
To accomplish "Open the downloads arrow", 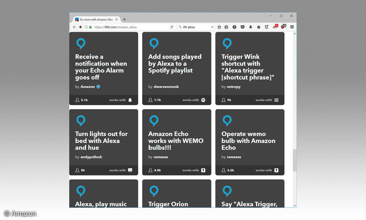I will [x=250, y=27].
